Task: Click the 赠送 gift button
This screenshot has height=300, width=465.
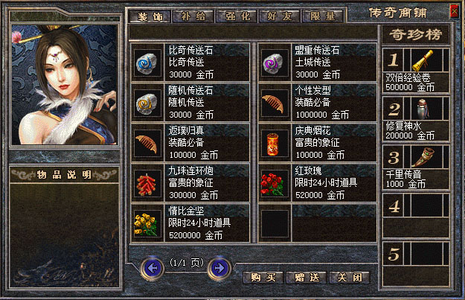Action: coord(307,278)
